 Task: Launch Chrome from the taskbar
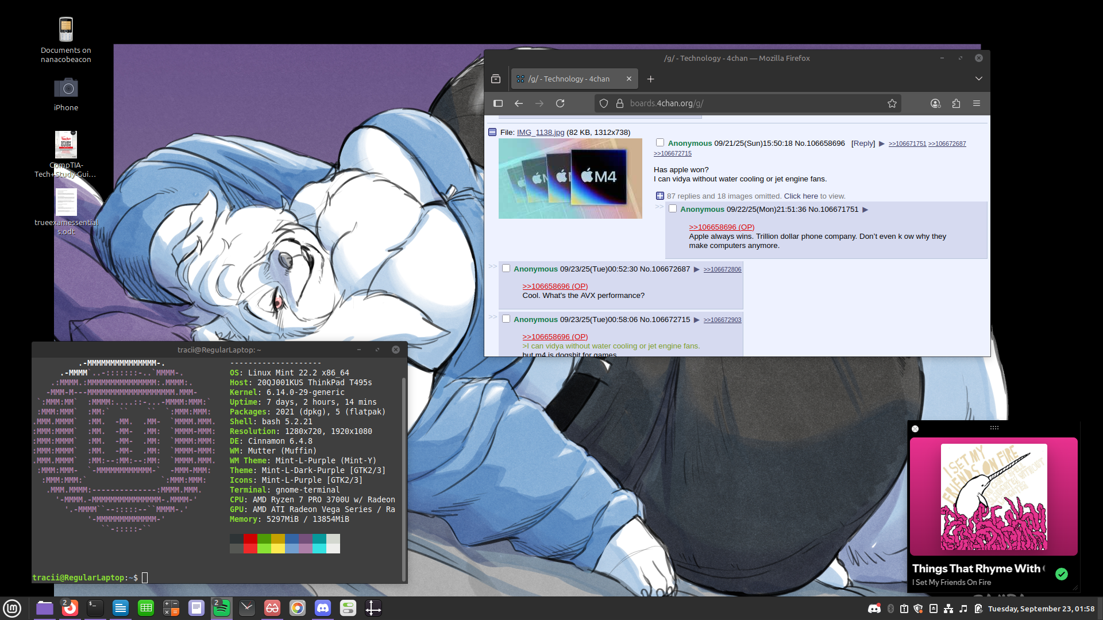coord(298,608)
